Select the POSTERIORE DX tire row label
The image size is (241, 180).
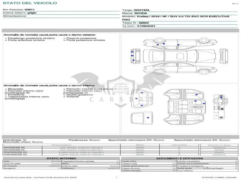[15, 152]
